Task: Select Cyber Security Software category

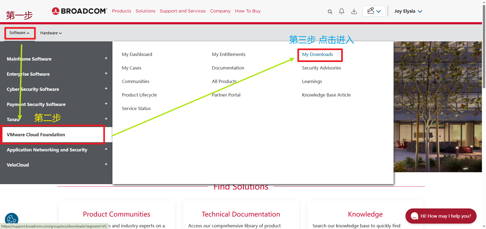Action: tap(33, 89)
